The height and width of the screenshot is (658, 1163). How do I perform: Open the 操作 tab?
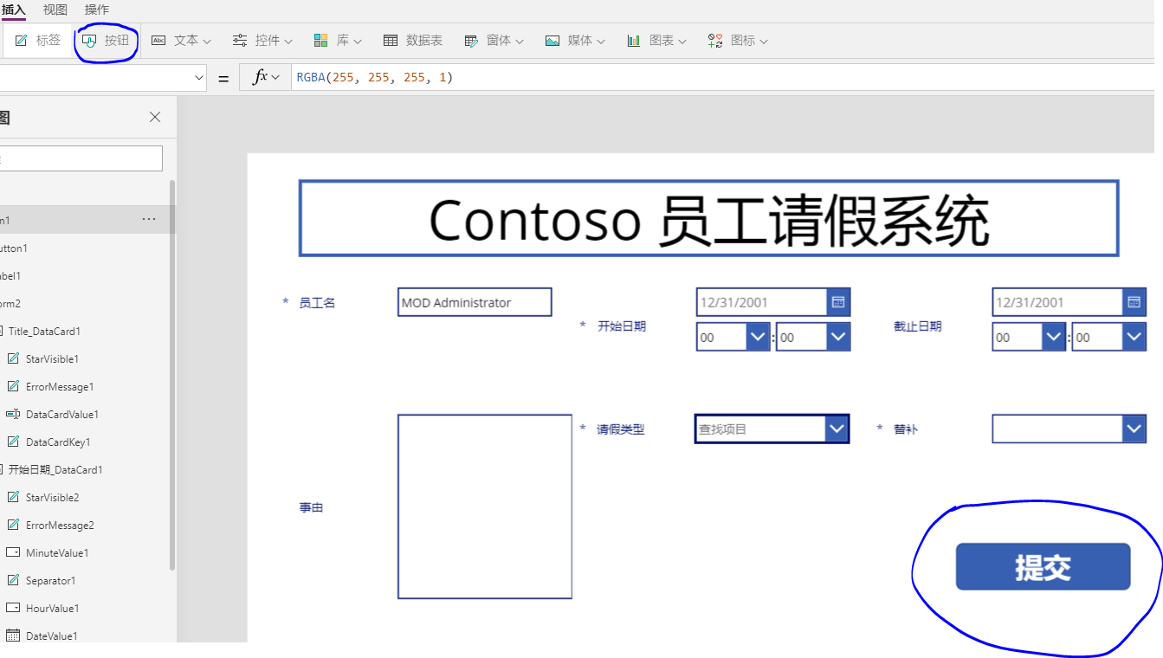pos(97,10)
